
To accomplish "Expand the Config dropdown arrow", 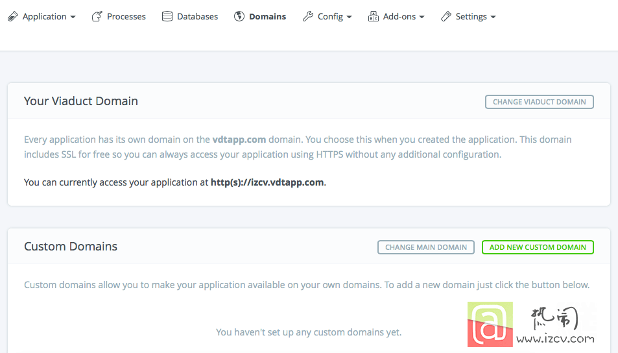I will 349,17.
